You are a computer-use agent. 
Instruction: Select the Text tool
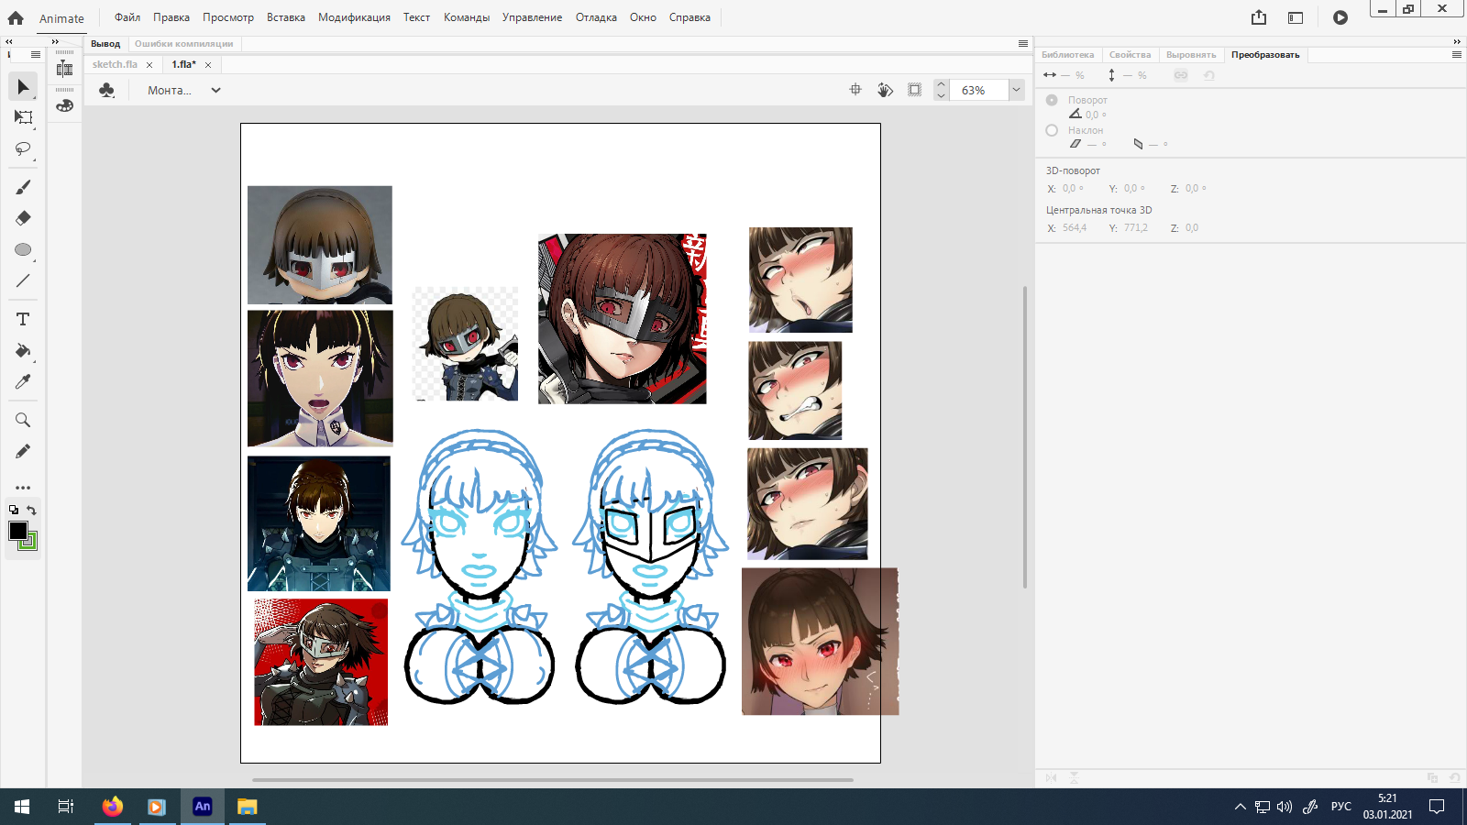point(23,319)
